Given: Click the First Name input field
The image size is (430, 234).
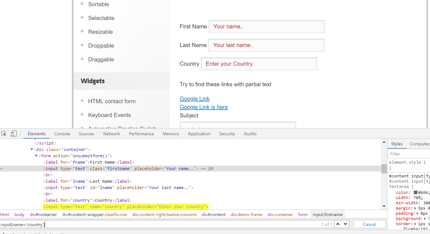Looking at the screenshot, I should point(267,26).
